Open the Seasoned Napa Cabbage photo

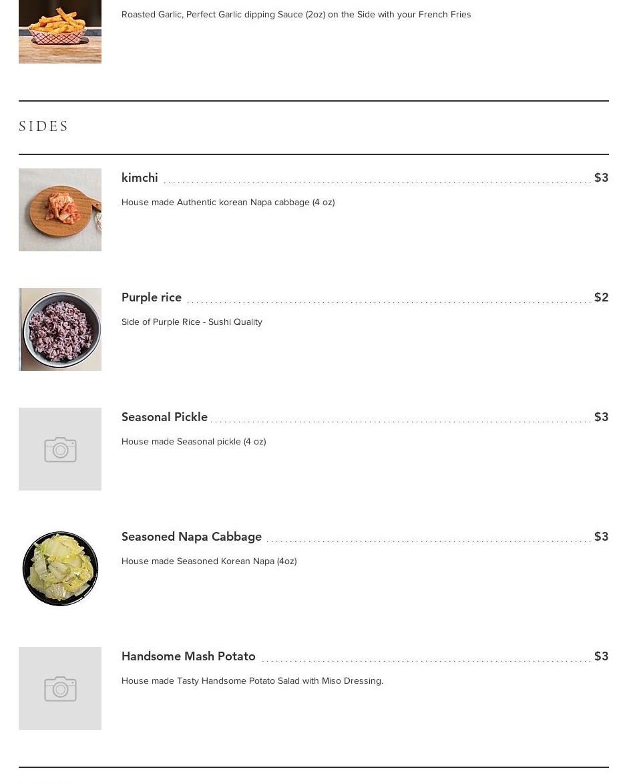(60, 569)
